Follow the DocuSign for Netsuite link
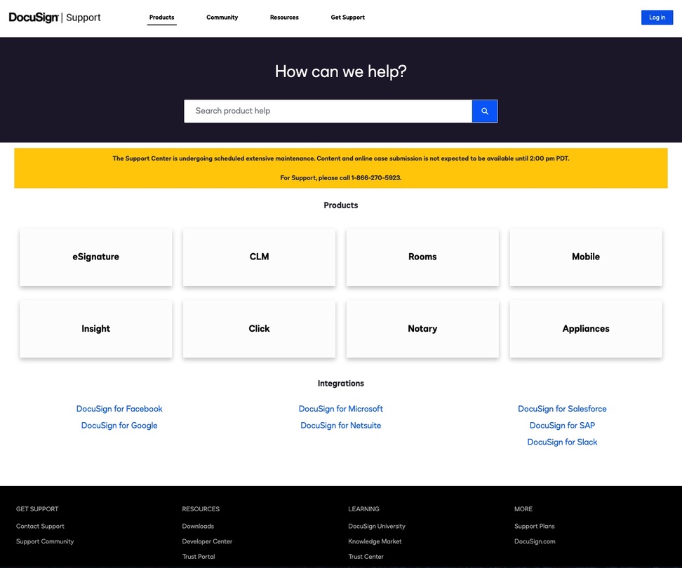The image size is (682, 568). point(341,426)
